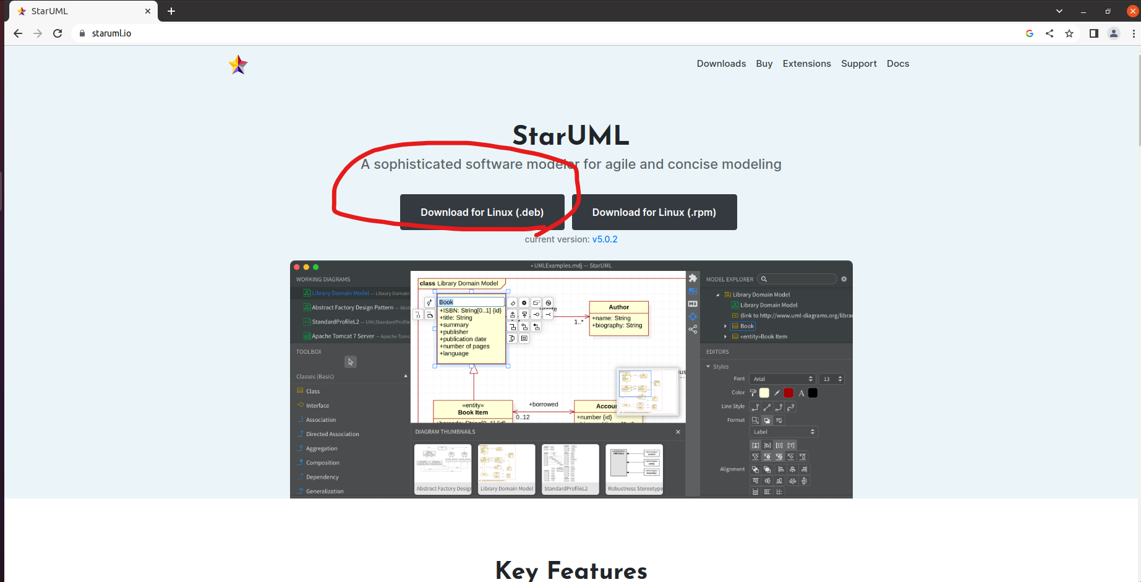Open the Buy page

(764, 64)
